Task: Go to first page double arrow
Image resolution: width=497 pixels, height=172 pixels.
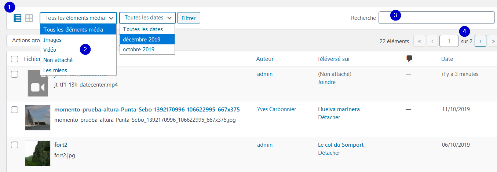Action: pos(419,41)
